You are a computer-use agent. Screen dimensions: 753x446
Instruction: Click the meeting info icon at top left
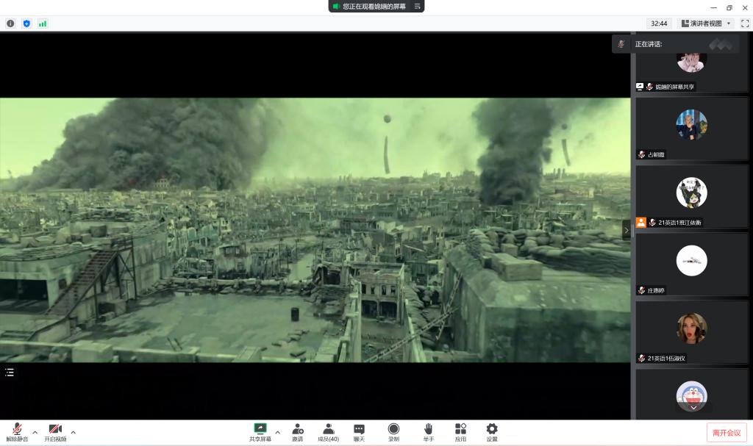click(x=10, y=24)
